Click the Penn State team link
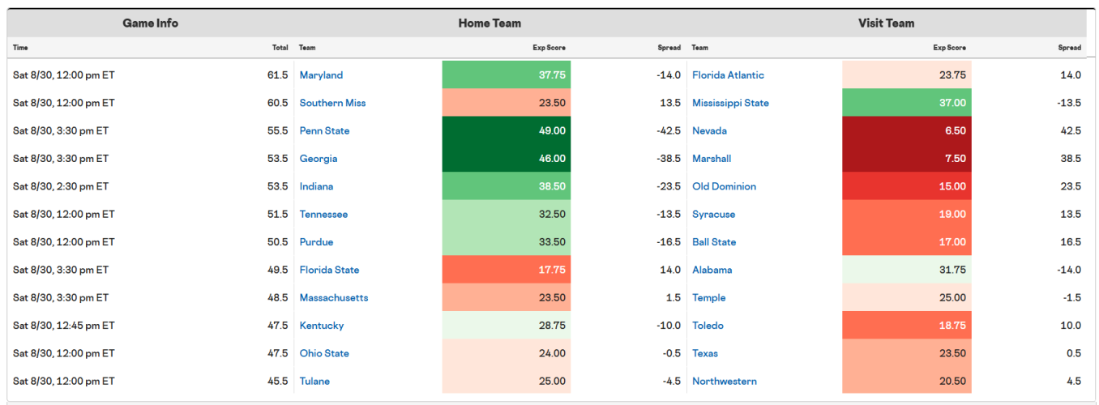This screenshot has height=405, width=1099. pyautogui.click(x=324, y=130)
